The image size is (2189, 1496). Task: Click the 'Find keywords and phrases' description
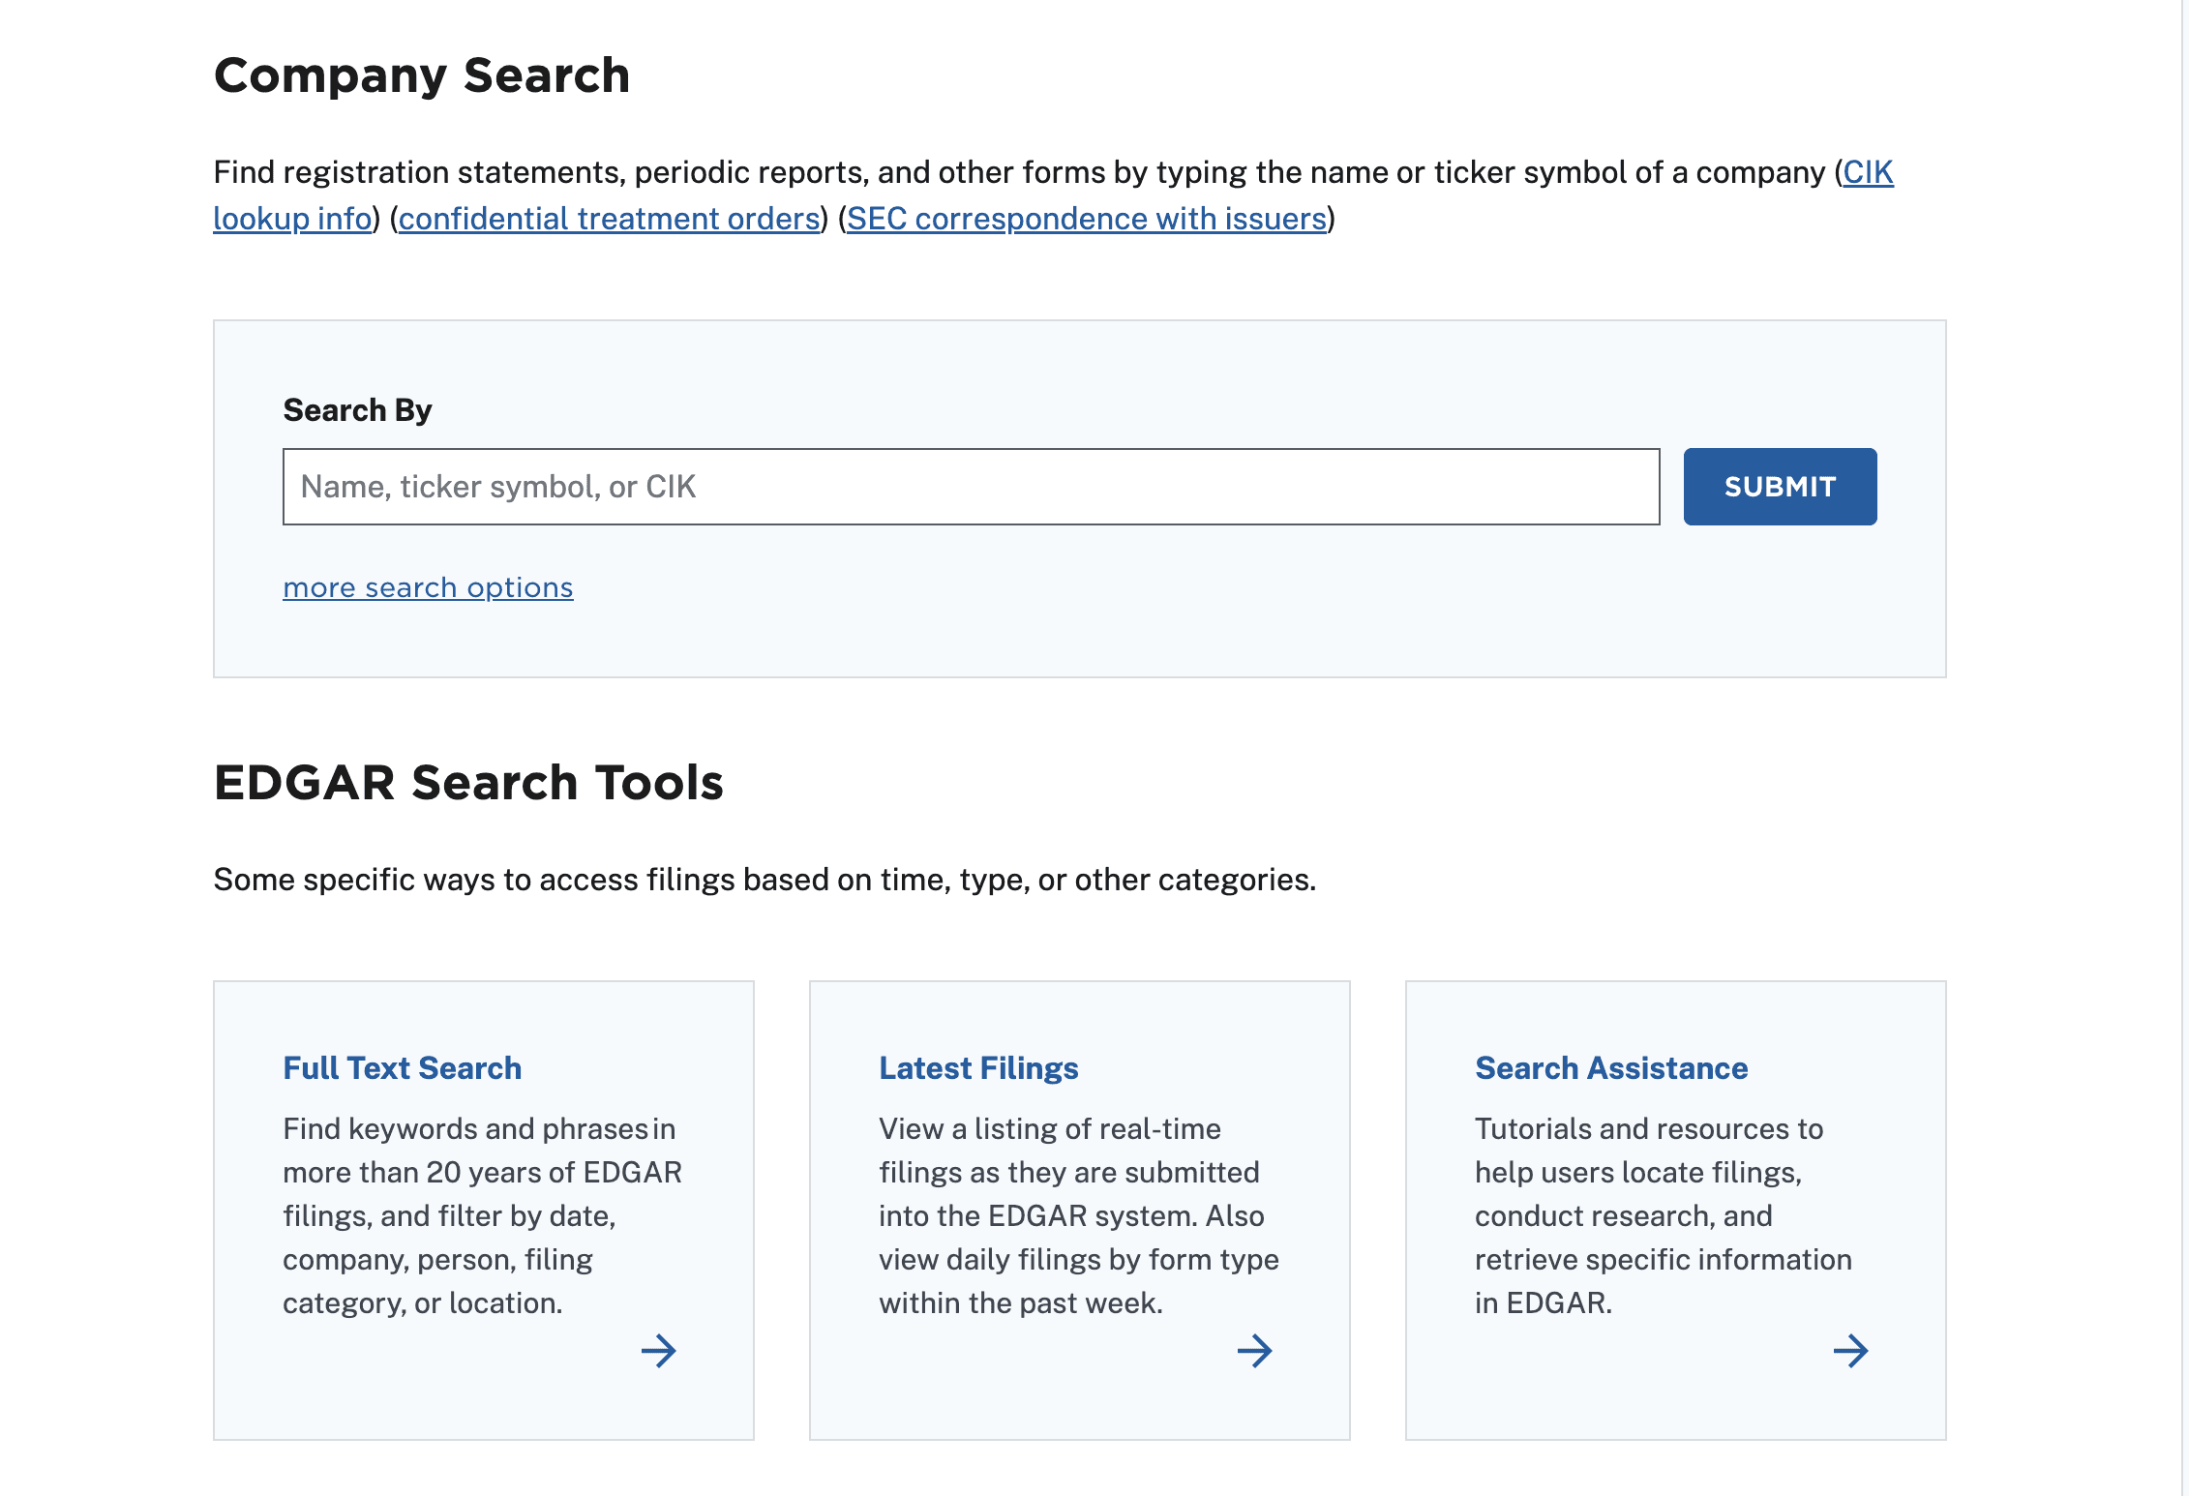(483, 1215)
